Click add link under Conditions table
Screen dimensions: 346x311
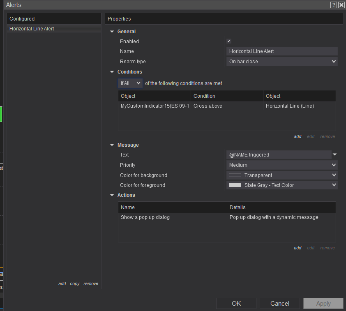point(298,137)
